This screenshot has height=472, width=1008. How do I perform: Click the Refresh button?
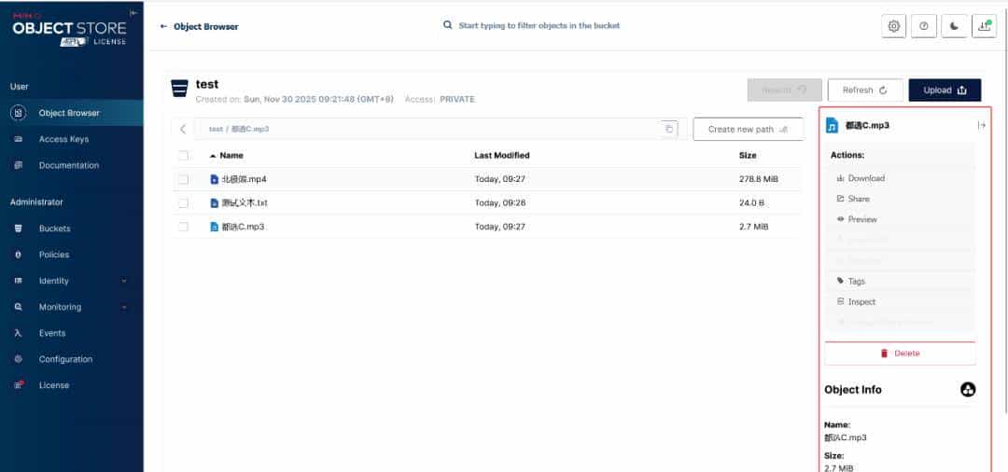(864, 90)
